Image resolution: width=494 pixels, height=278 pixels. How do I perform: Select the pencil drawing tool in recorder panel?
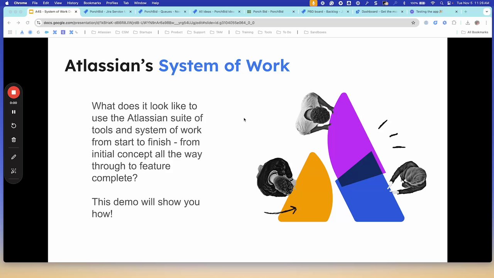14,157
